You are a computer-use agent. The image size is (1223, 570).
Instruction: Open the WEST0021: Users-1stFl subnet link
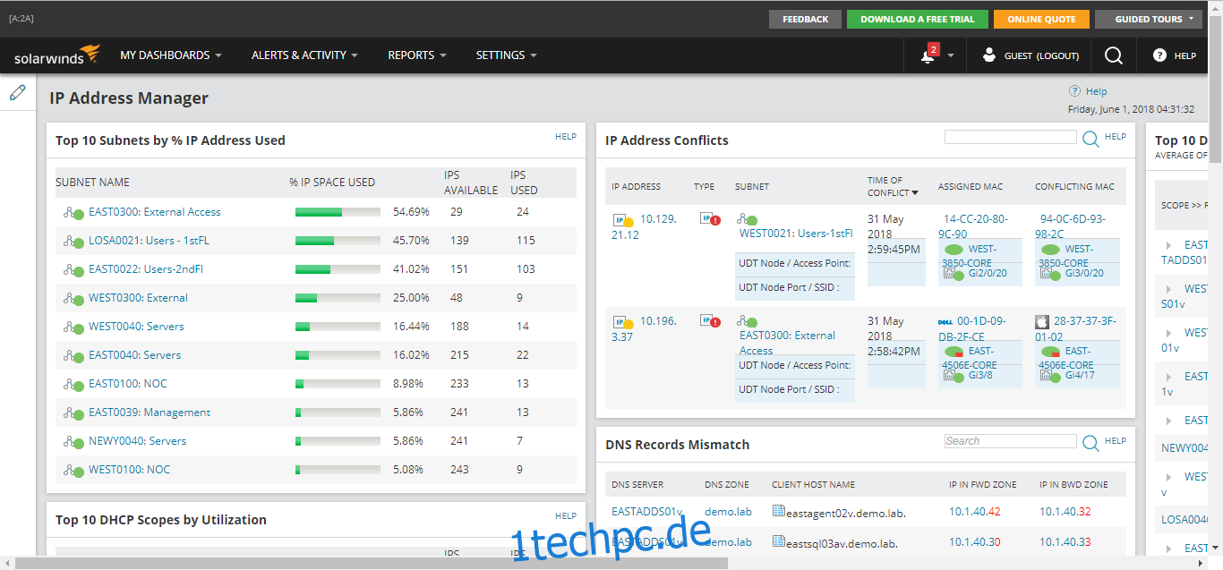796,234
